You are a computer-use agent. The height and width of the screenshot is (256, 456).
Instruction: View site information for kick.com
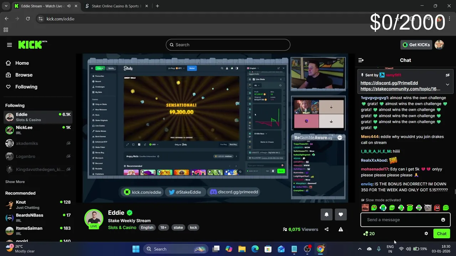tap(40, 18)
